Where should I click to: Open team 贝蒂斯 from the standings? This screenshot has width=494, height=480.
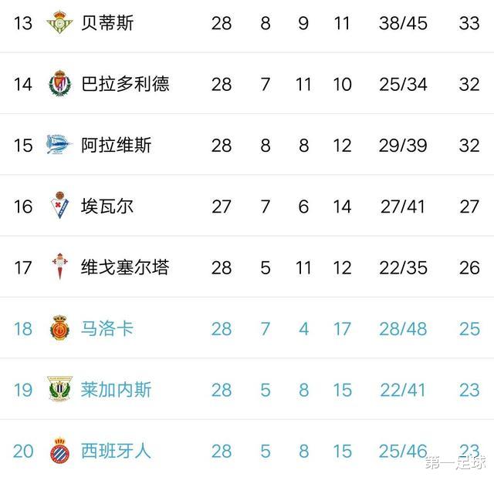[x=107, y=22]
